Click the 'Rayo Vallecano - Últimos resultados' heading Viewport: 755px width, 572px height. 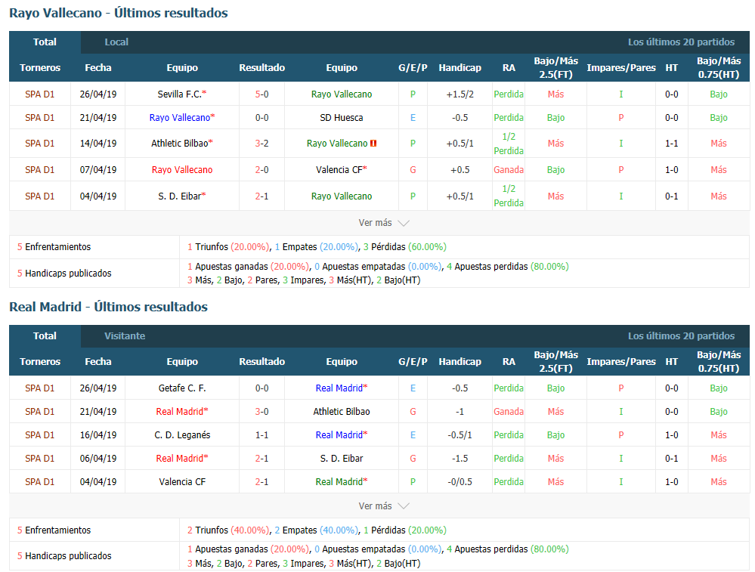click(119, 13)
